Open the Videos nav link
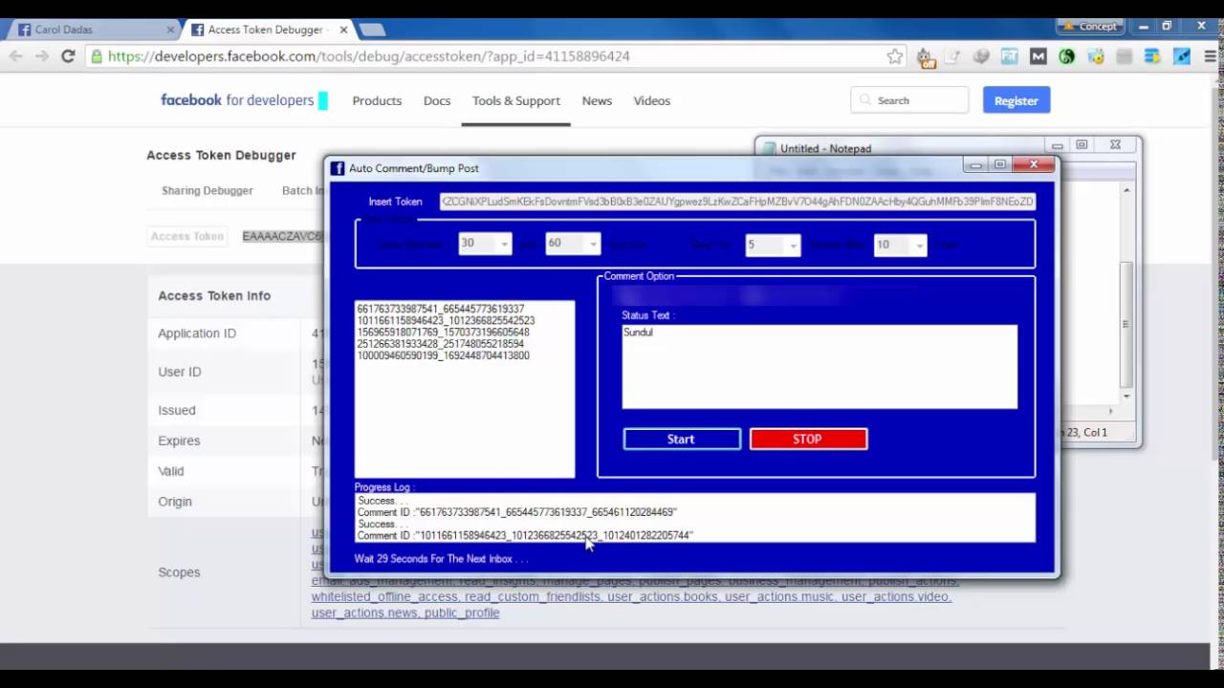The height and width of the screenshot is (688, 1224). pyautogui.click(x=652, y=100)
